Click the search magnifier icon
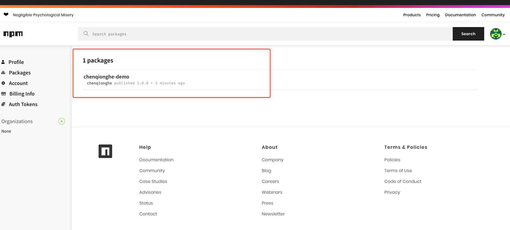The width and height of the screenshot is (510, 230). [x=86, y=34]
